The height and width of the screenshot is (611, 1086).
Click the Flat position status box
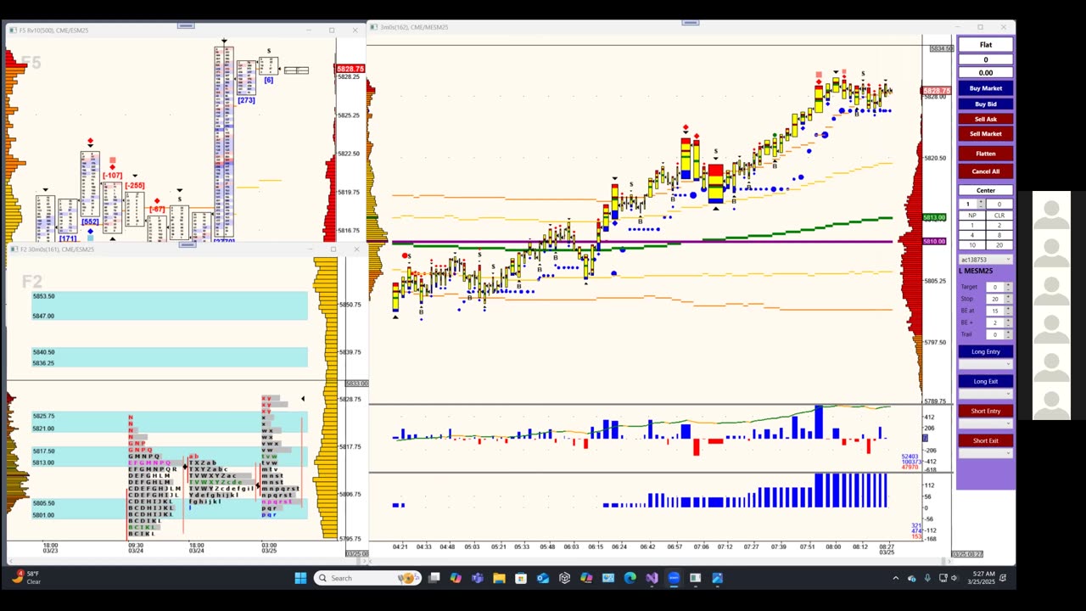tap(986, 45)
